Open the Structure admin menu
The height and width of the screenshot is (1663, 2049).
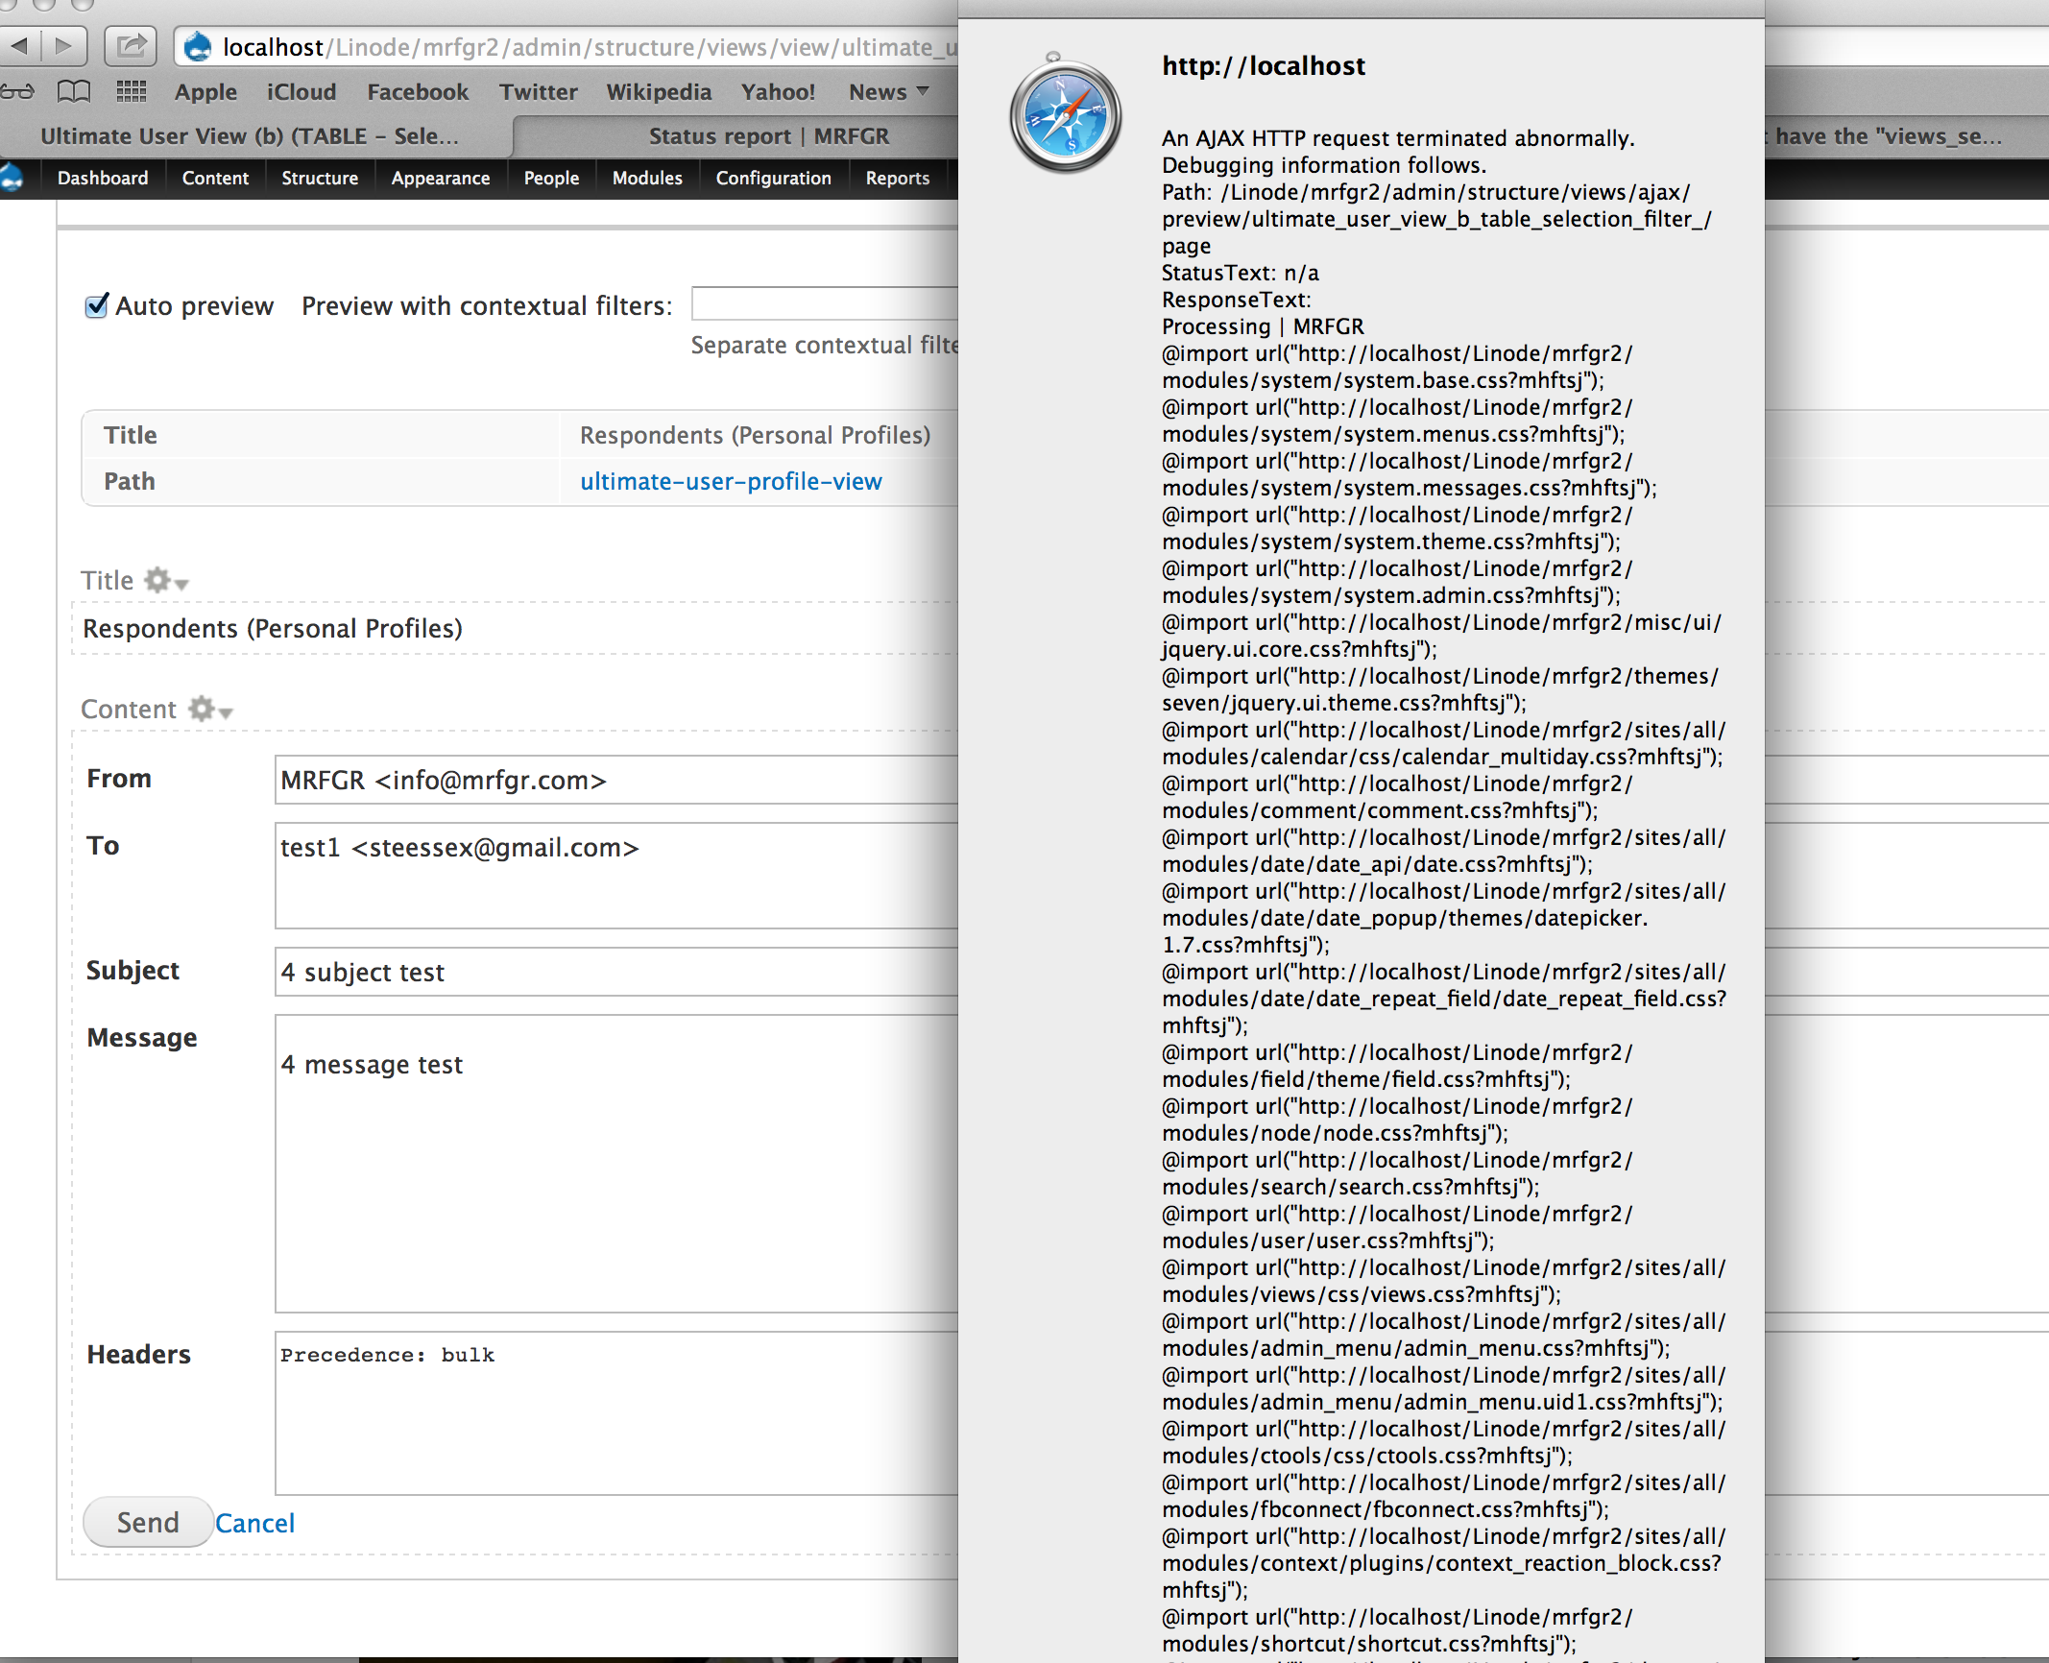coord(319,178)
